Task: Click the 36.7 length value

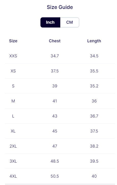Action: [x=94, y=116]
